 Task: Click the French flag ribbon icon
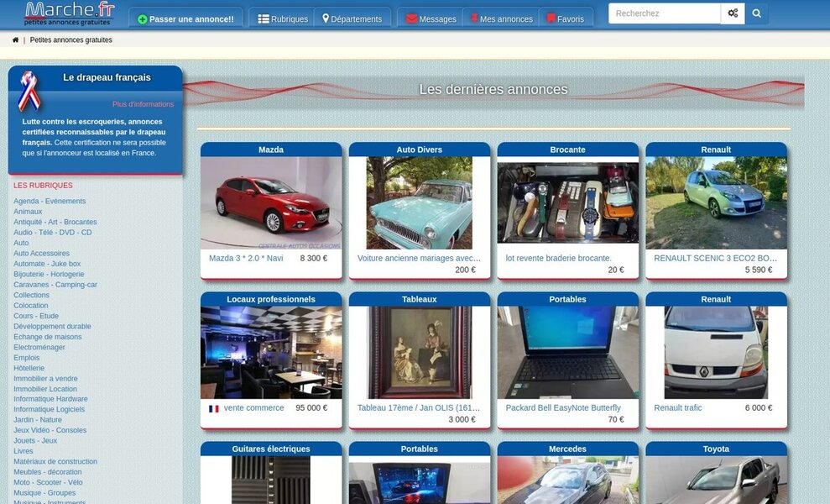[29, 92]
